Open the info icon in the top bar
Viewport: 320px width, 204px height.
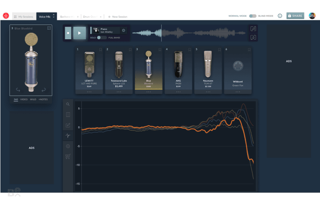[x=280, y=16]
